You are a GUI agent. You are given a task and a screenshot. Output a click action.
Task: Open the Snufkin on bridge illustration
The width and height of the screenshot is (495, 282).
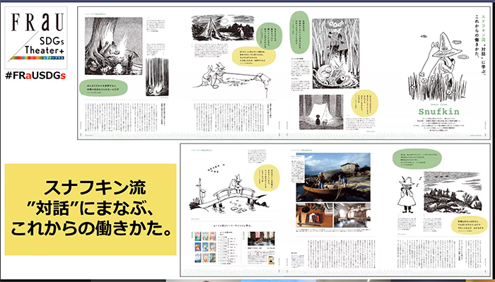coord(230,189)
